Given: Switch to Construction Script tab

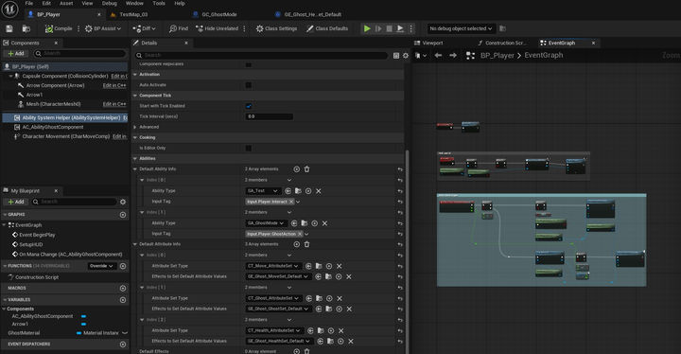Looking at the screenshot, I should click(505, 43).
